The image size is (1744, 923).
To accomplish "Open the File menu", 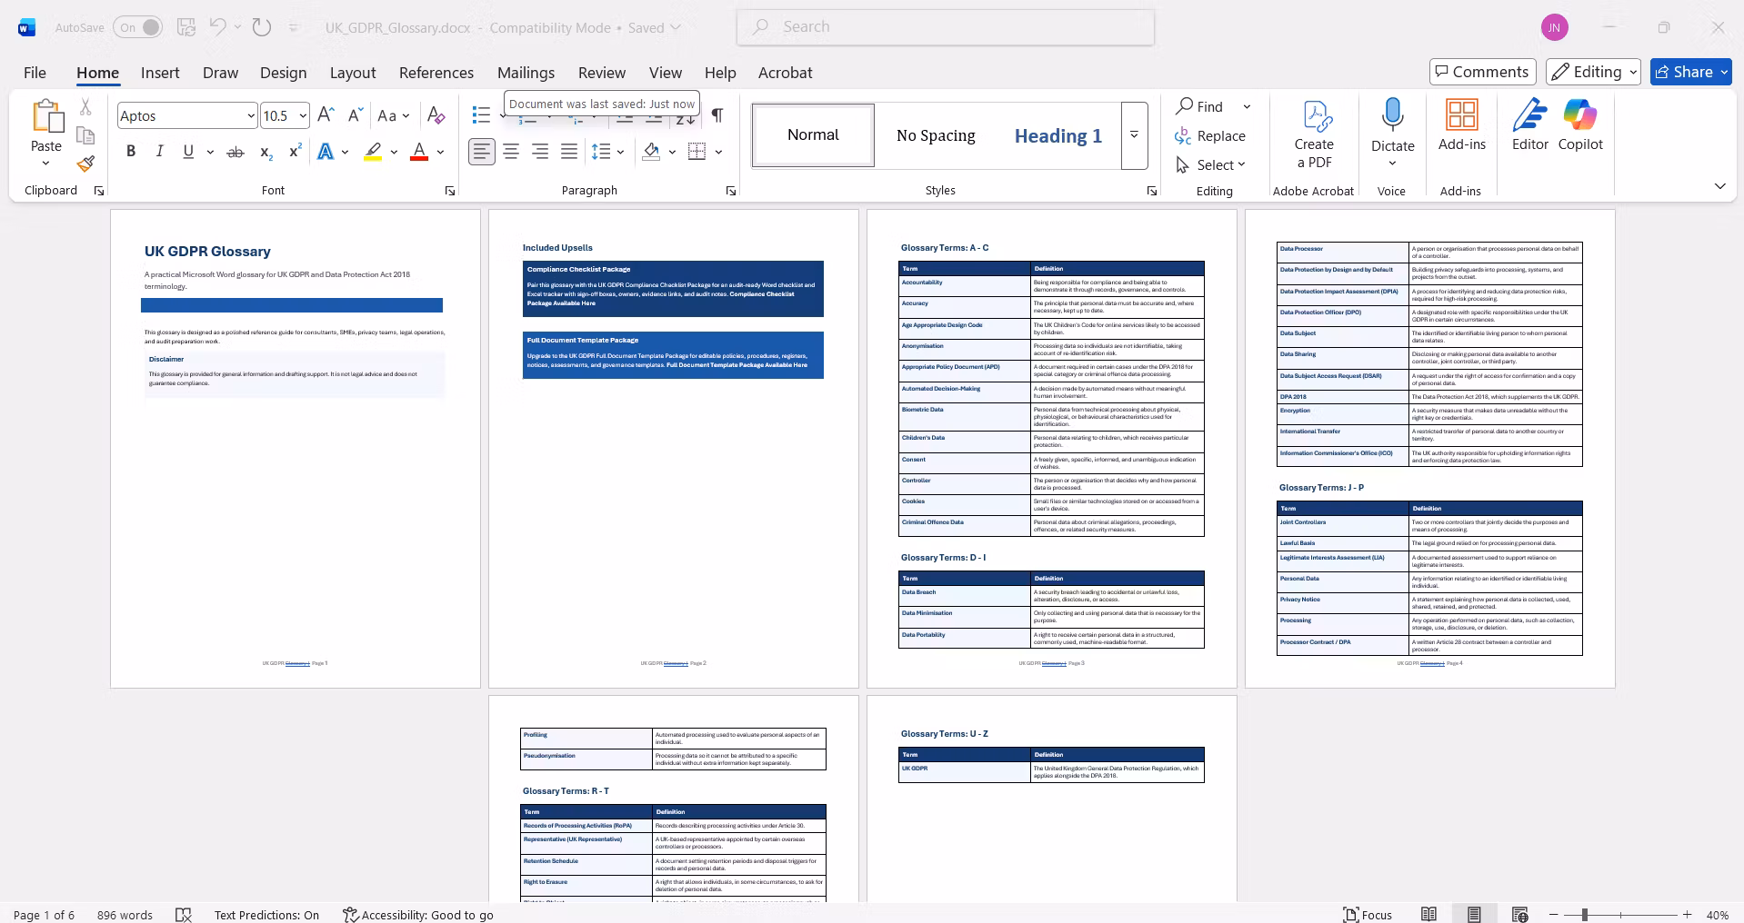I will pyautogui.click(x=35, y=73).
